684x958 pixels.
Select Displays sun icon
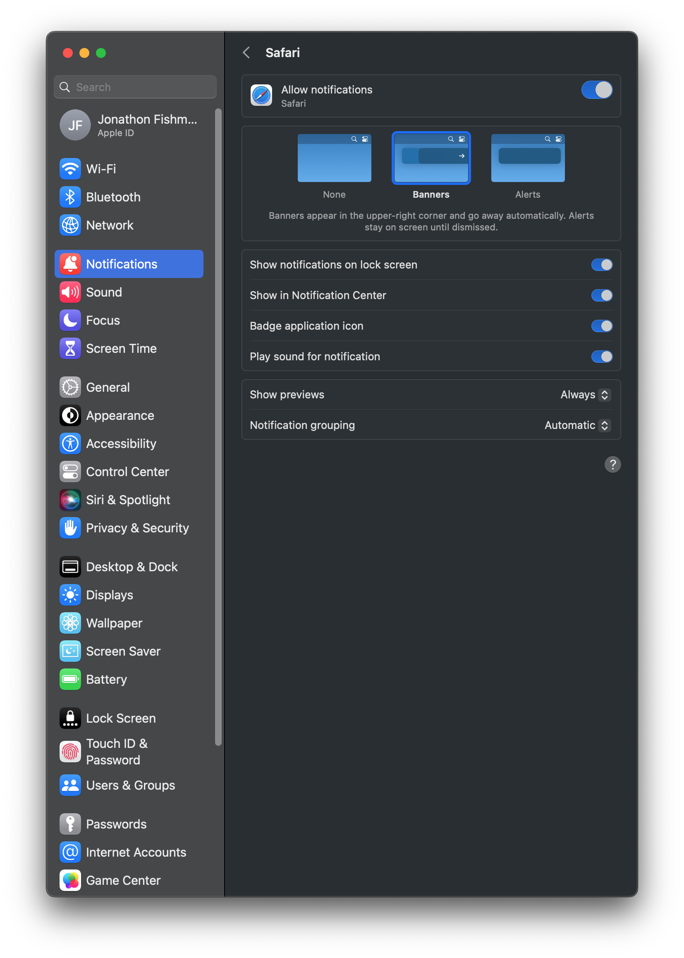point(70,596)
